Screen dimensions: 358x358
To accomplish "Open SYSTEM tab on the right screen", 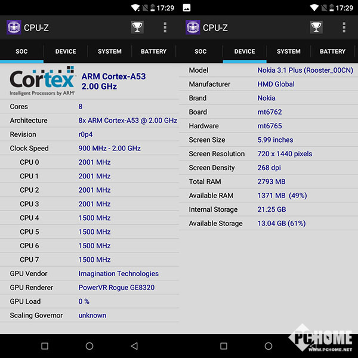I will pyautogui.click(x=289, y=51).
